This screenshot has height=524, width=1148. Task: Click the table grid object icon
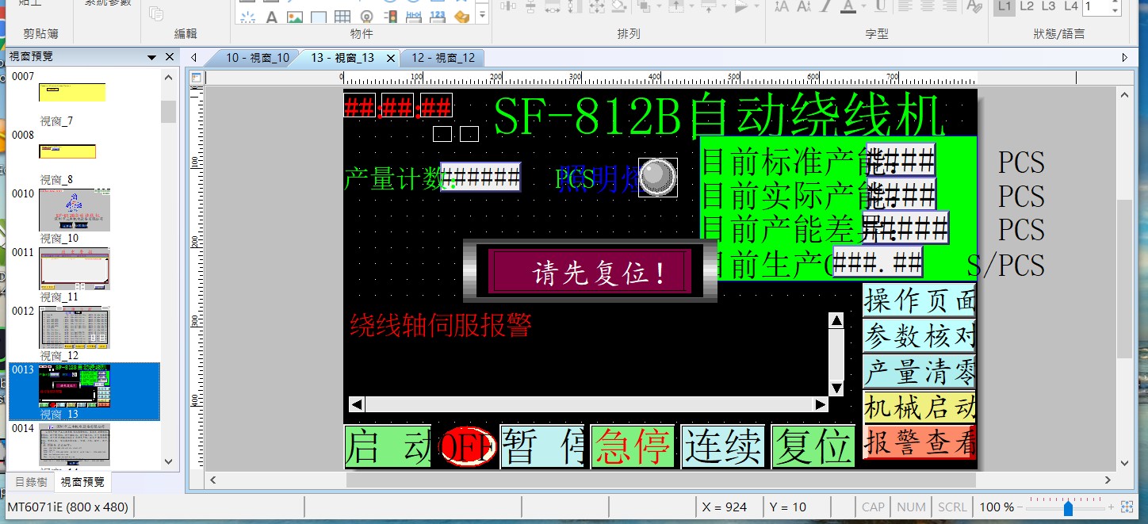coord(342,17)
